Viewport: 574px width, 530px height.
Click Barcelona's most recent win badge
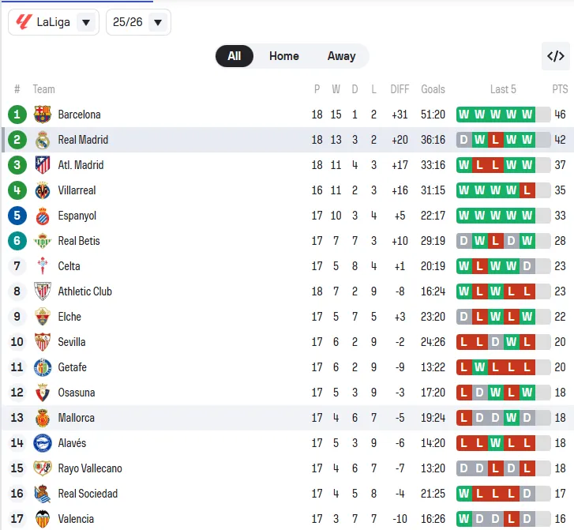click(527, 115)
